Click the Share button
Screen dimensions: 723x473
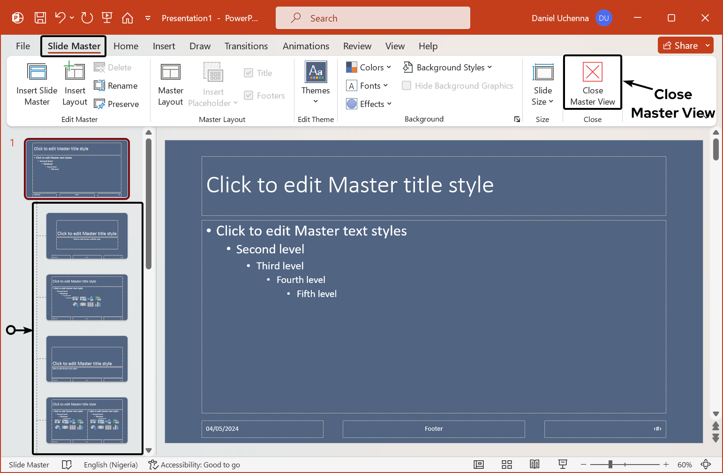coord(680,46)
